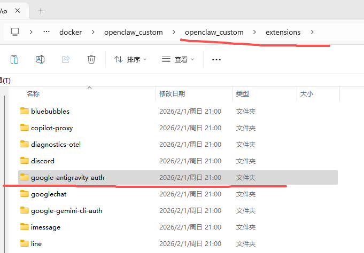Close the current File Explorer tab
Viewport: 364px width, 253px height.
pyautogui.click(x=18, y=11)
